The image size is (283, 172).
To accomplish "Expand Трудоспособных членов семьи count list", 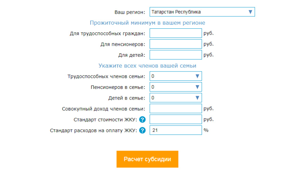I will point(176,76).
